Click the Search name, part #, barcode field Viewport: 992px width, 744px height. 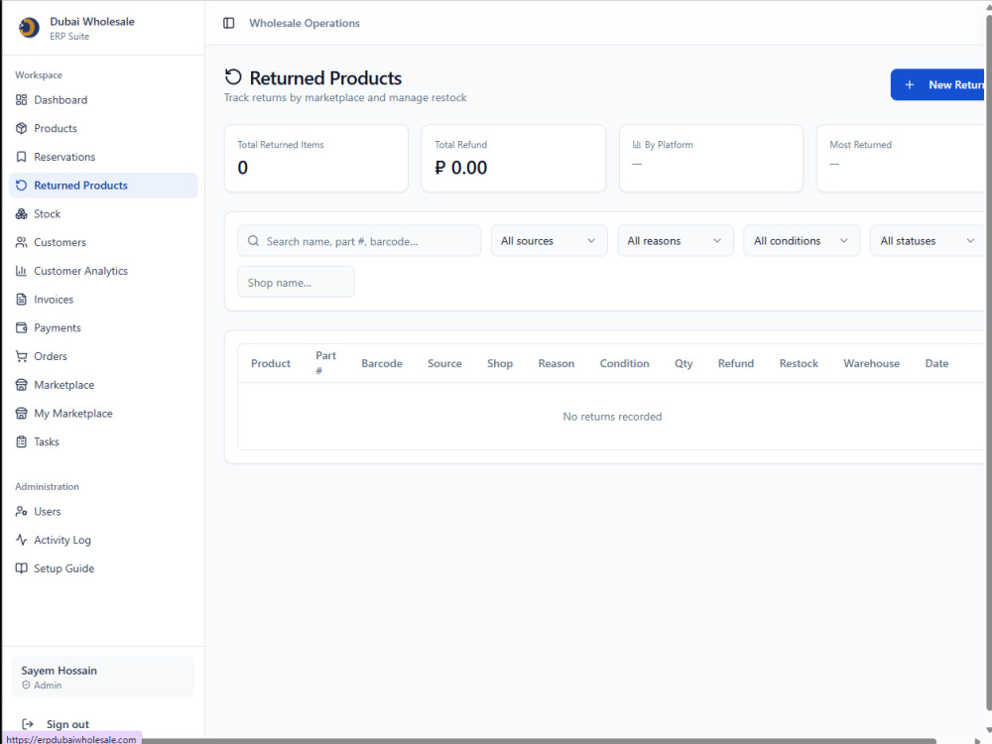click(x=359, y=241)
